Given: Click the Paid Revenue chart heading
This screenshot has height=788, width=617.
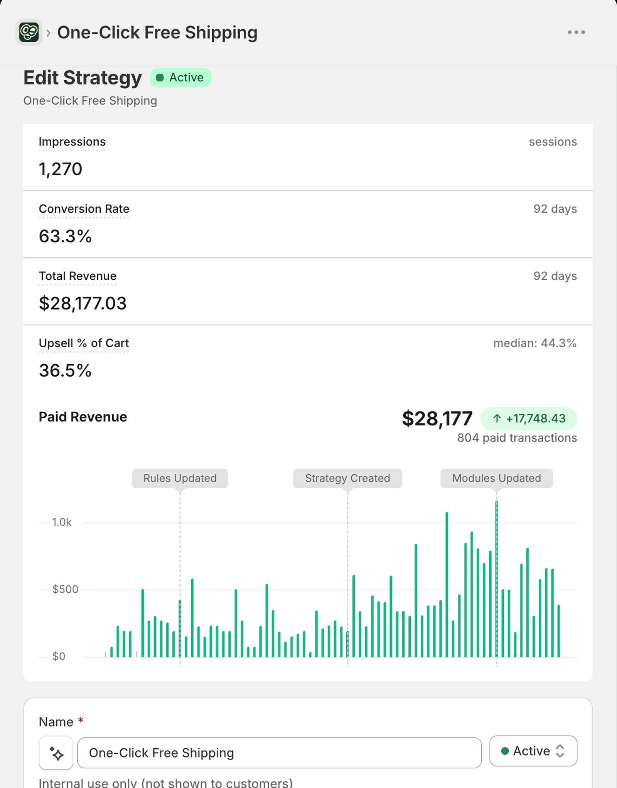Looking at the screenshot, I should coord(83,417).
